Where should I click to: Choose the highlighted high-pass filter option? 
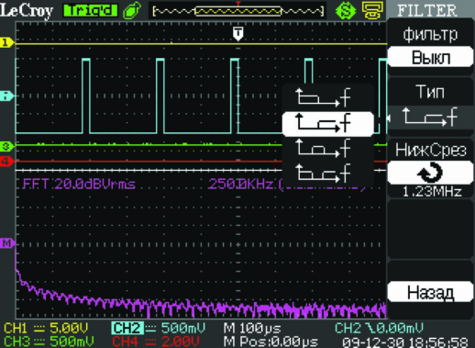[327, 124]
